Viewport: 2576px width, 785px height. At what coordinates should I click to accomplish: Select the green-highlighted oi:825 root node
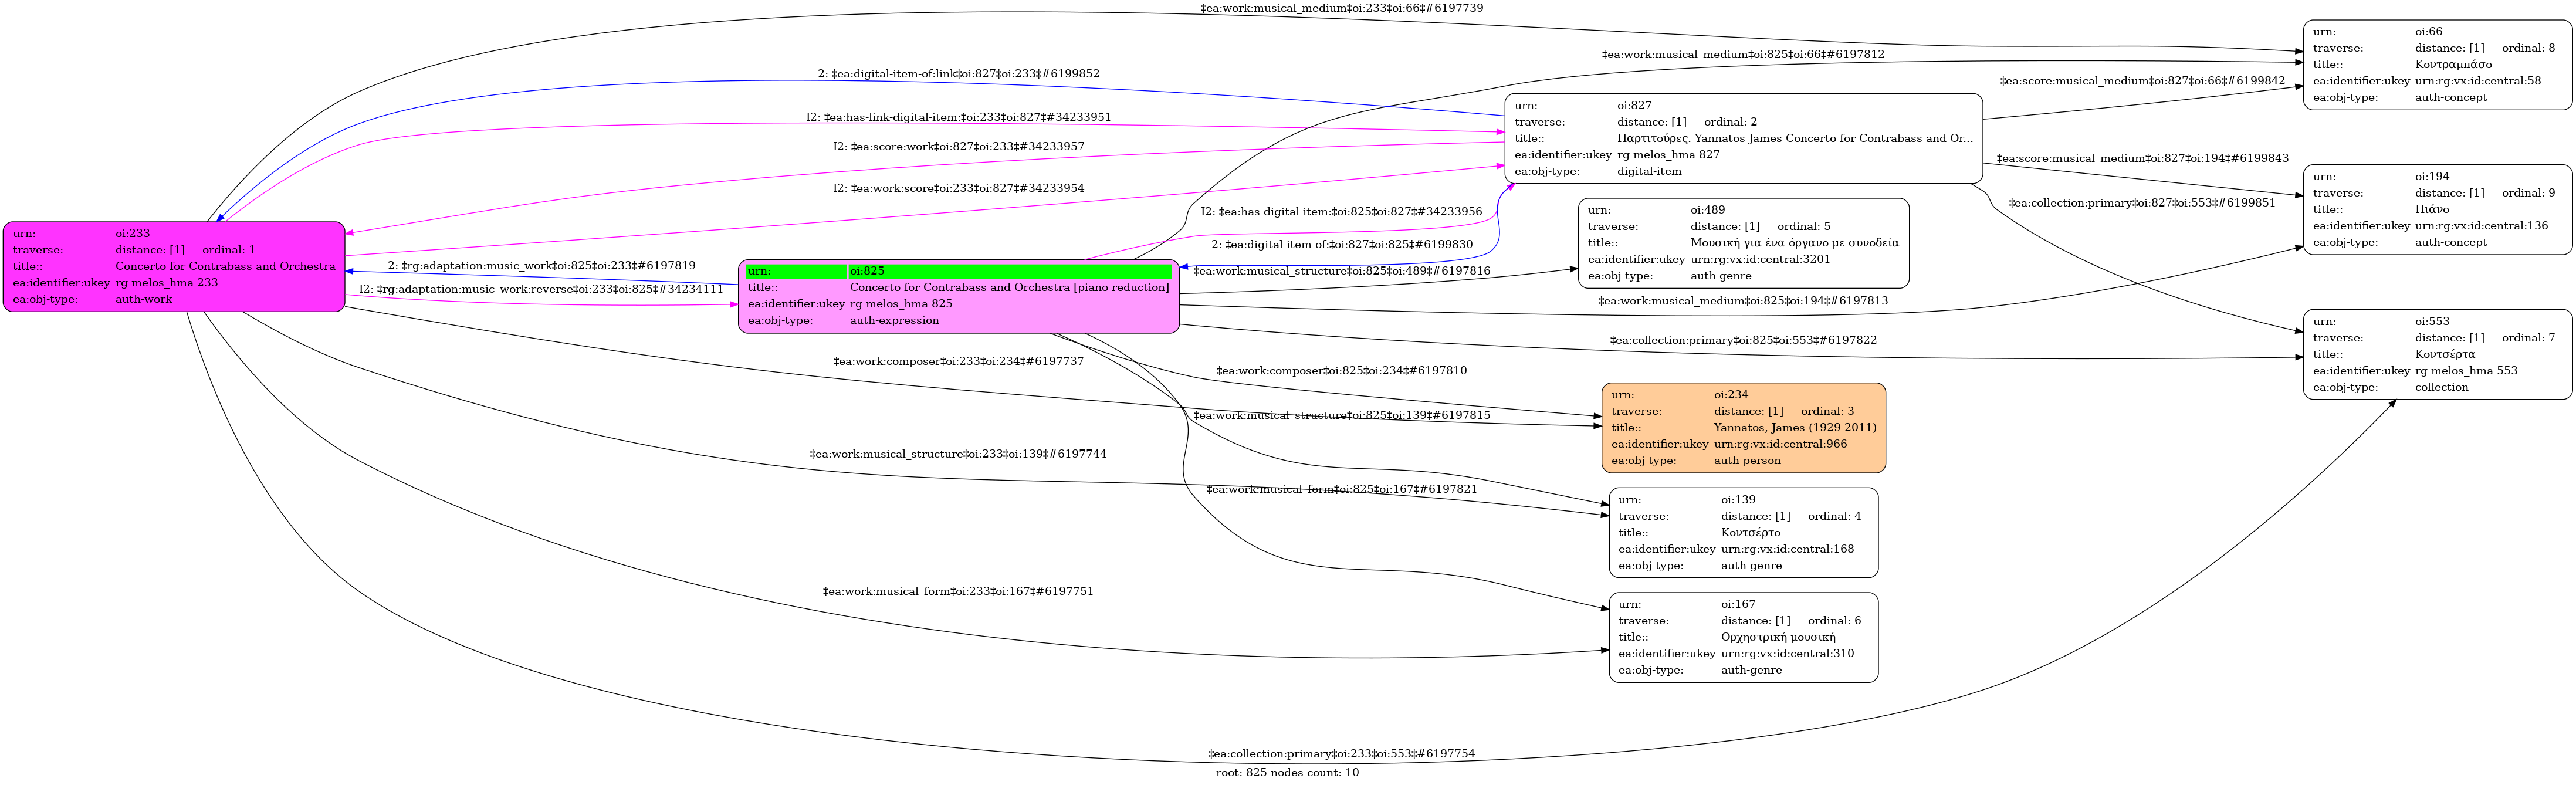coord(958,296)
